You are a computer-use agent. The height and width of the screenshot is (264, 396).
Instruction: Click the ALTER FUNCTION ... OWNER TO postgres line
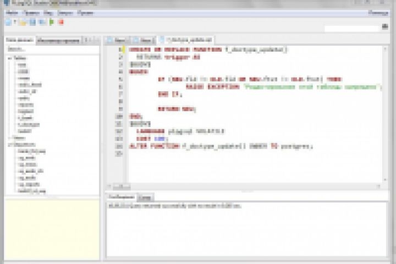tap(221, 146)
